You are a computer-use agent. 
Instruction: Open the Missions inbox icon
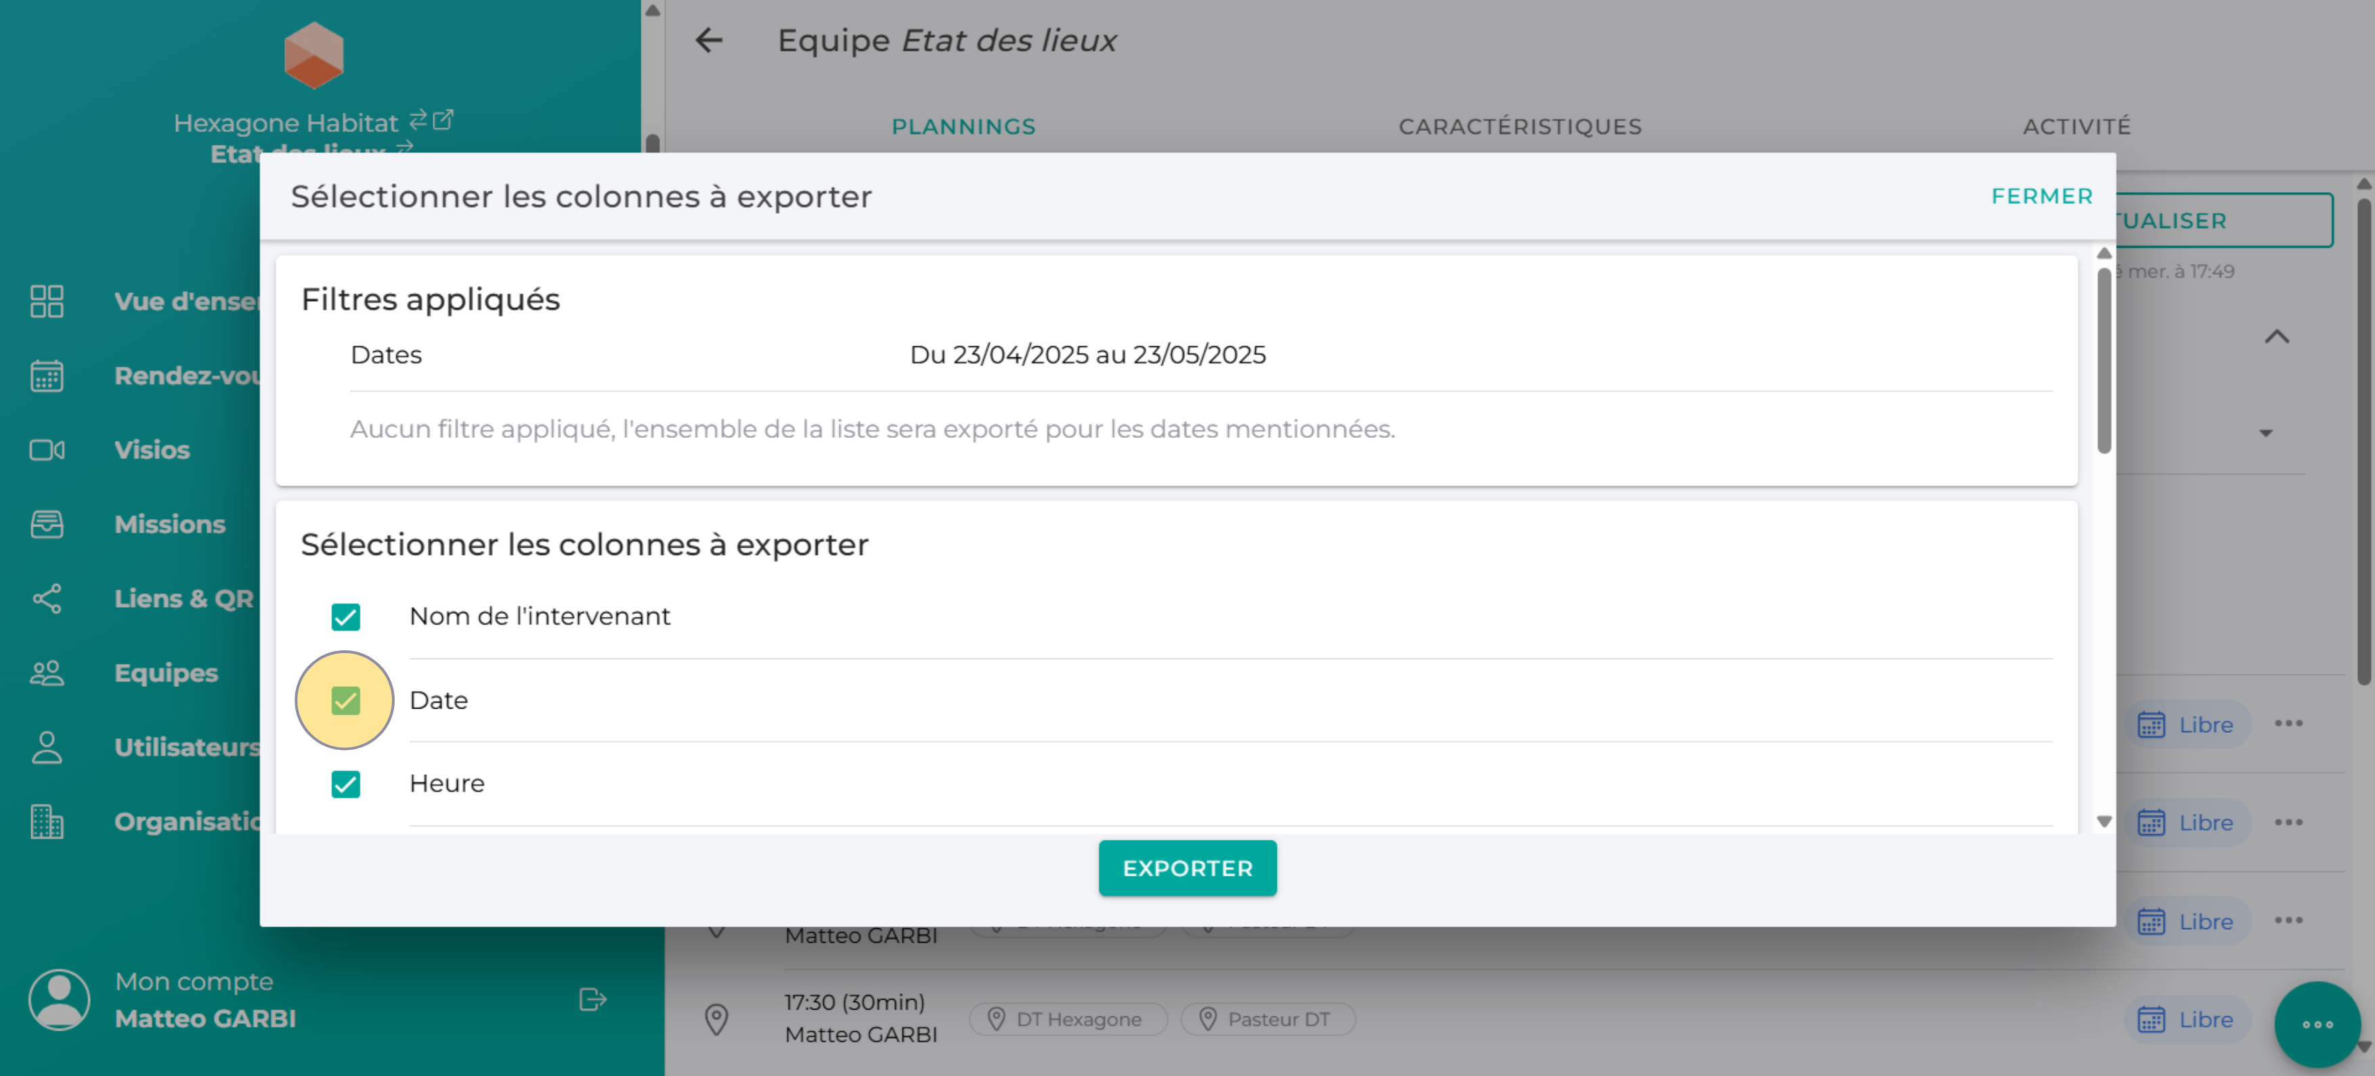(46, 524)
